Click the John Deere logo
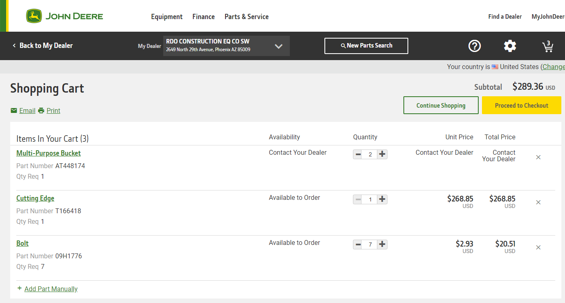Image resolution: width=565 pixels, height=303 pixels. coord(65,16)
